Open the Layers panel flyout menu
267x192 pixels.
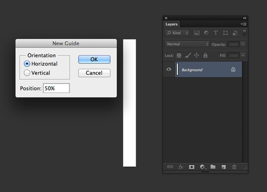click(x=243, y=24)
